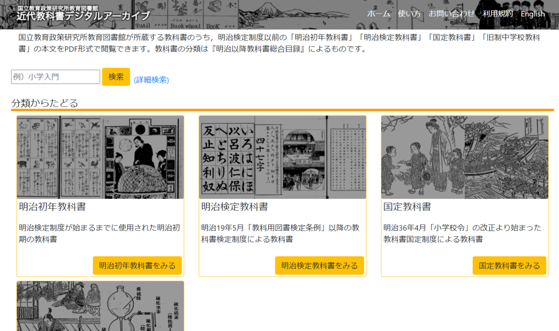This screenshot has height=331, width=559.
Task: Click the description beginning 明治検定制度が始まるまでに
Action: 99,233
